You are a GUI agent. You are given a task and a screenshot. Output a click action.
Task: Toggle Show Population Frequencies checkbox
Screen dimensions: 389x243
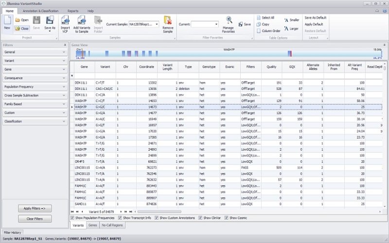(x=73, y=218)
